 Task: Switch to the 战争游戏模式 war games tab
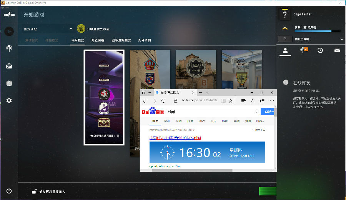pyautogui.click(x=121, y=40)
